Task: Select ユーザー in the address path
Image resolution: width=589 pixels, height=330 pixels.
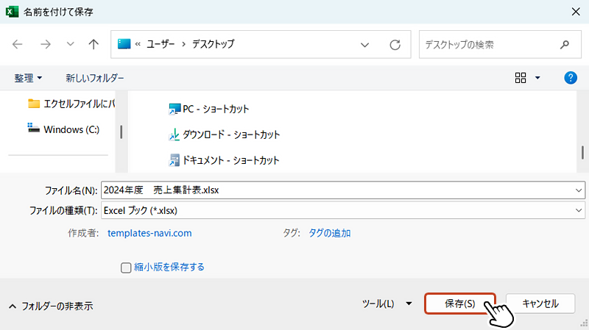Action: point(161,44)
